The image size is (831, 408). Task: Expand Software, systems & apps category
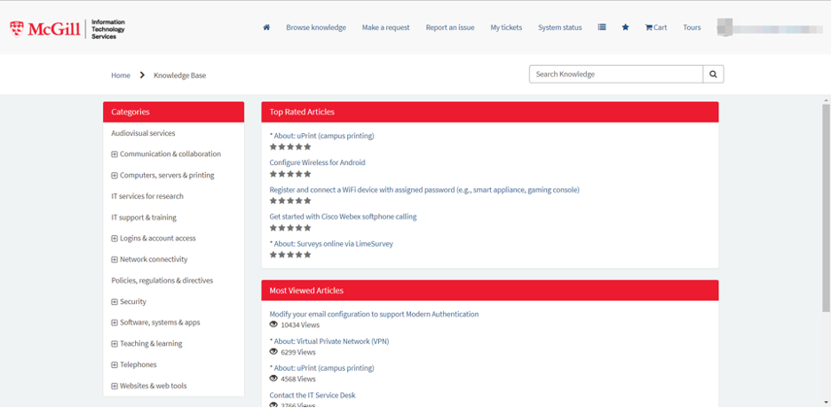114,322
